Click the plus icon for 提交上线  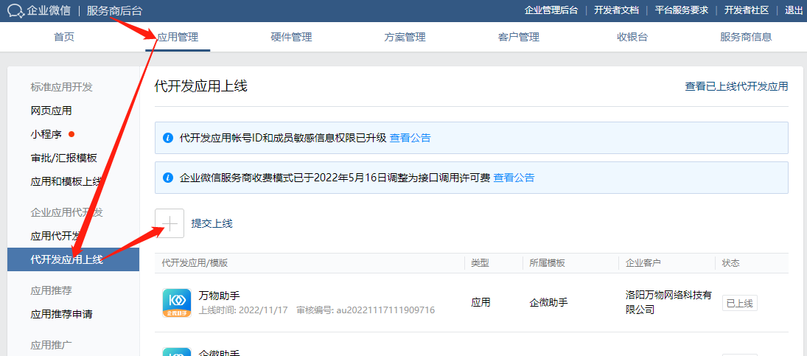(170, 223)
